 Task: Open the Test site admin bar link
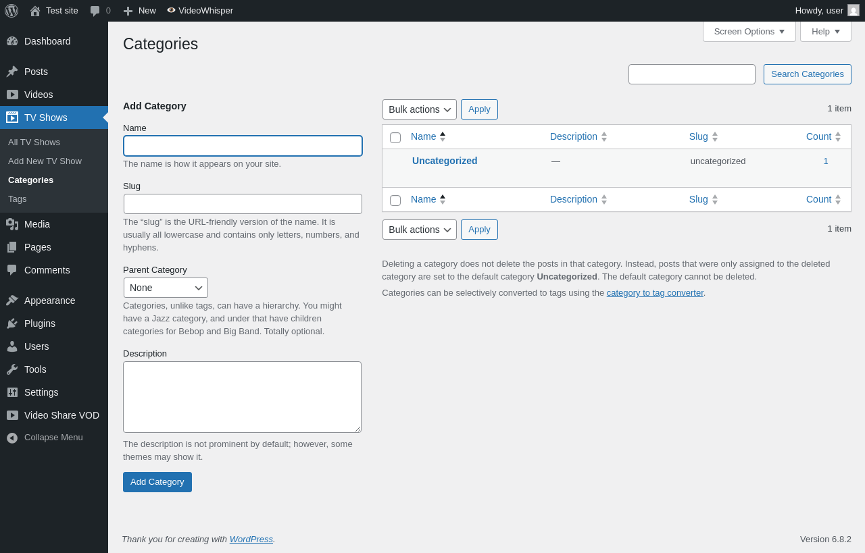pyautogui.click(x=54, y=11)
